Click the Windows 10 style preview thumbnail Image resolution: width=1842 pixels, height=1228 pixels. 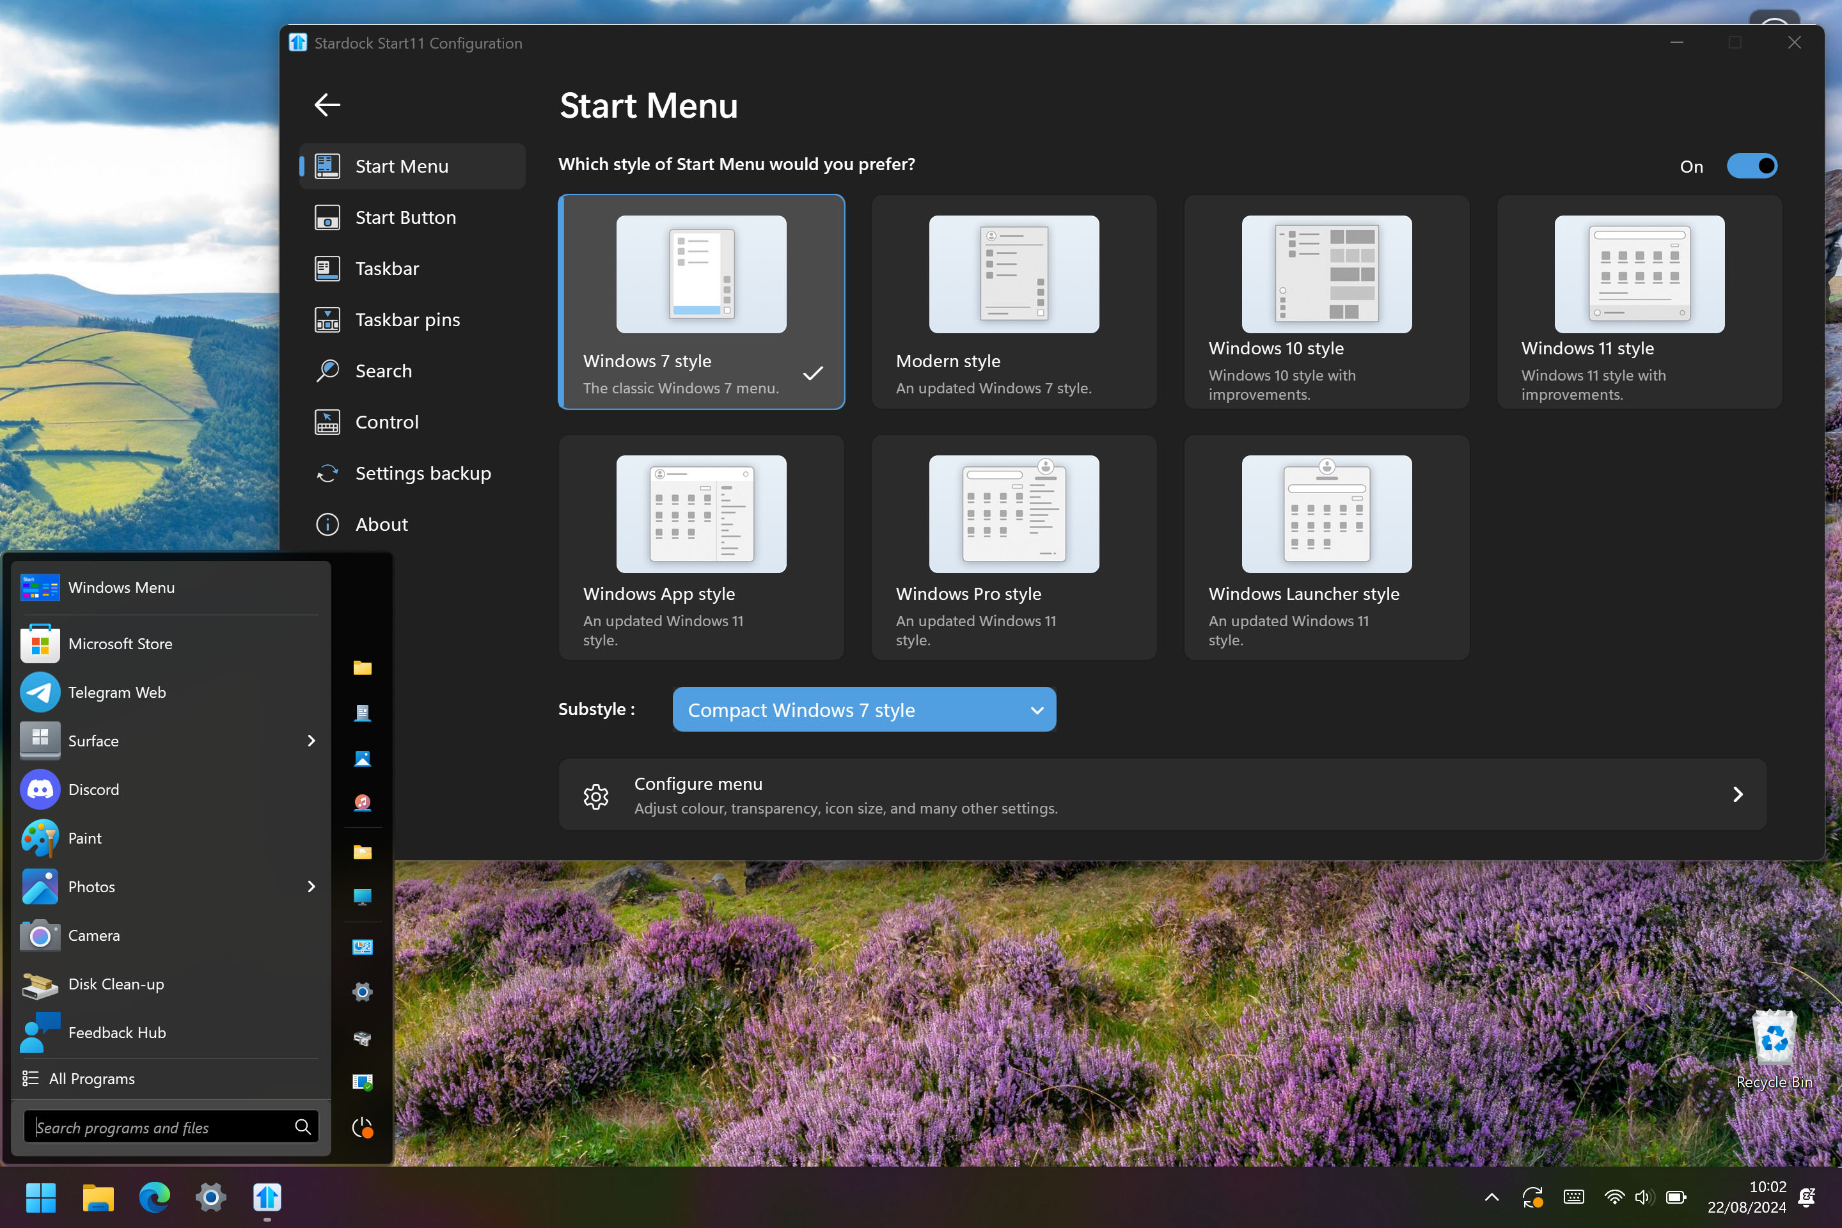click(x=1326, y=274)
